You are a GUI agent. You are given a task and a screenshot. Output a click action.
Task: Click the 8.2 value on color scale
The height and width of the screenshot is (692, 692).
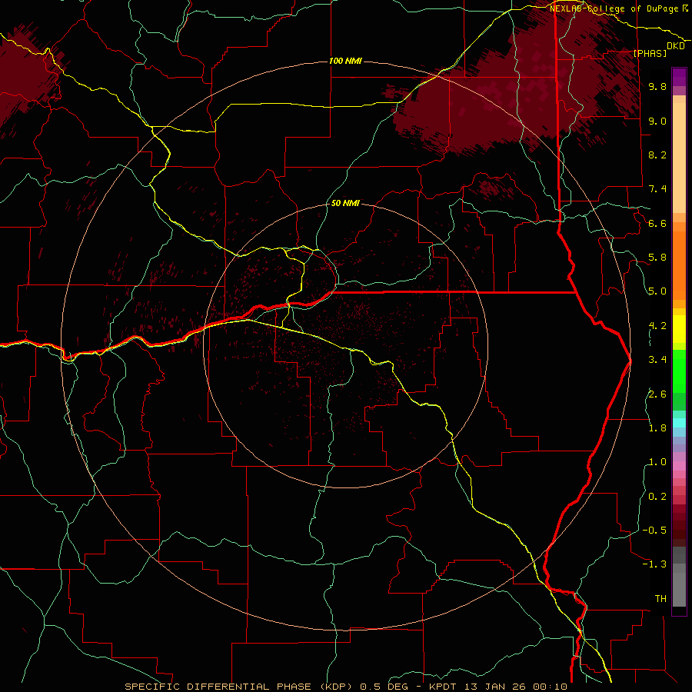pos(657,155)
